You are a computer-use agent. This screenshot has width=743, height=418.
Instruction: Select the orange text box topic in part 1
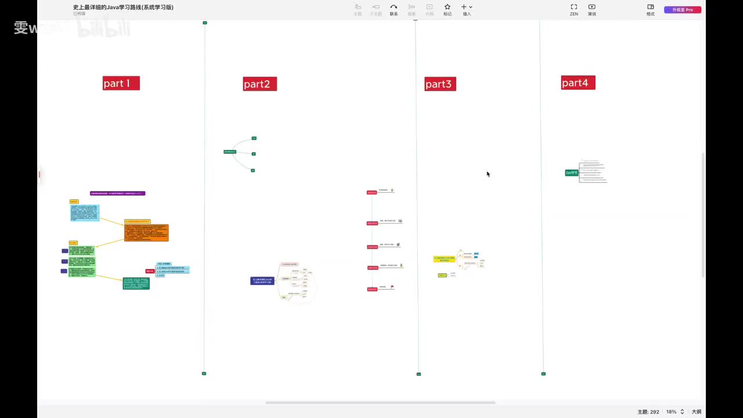pyautogui.click(x=146, y=233)
